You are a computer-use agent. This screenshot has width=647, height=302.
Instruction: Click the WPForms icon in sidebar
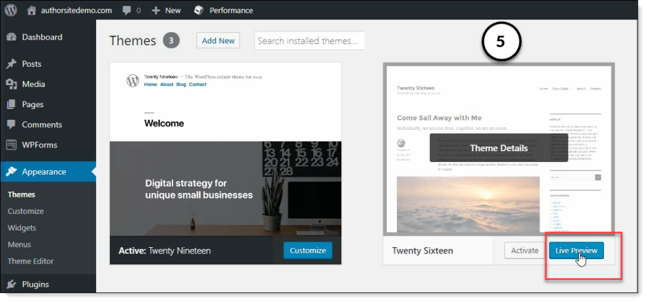tap(11, 144)
